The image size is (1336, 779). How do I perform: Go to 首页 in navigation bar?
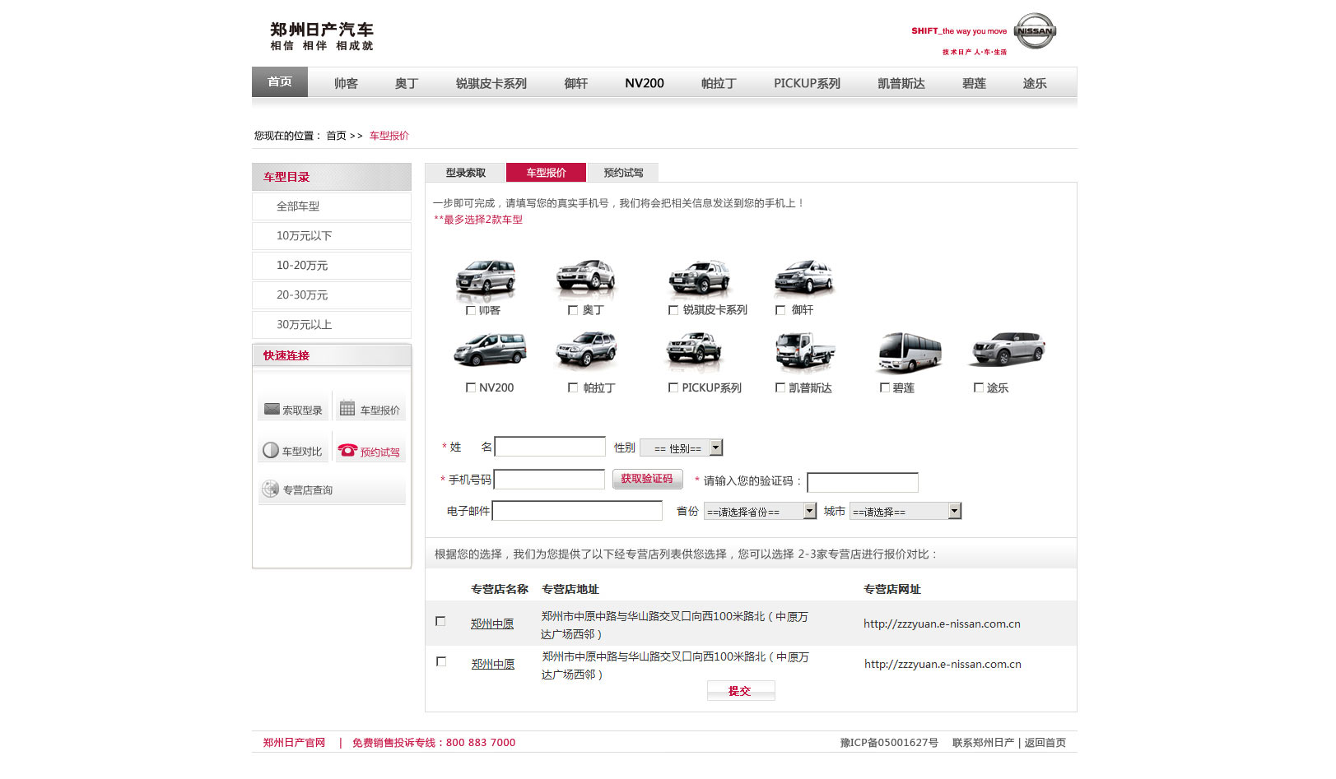280,81
